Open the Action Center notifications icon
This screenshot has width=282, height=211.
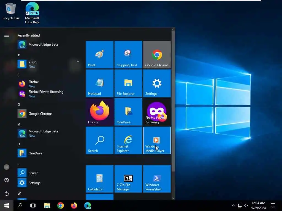click(x=273, y=206)
